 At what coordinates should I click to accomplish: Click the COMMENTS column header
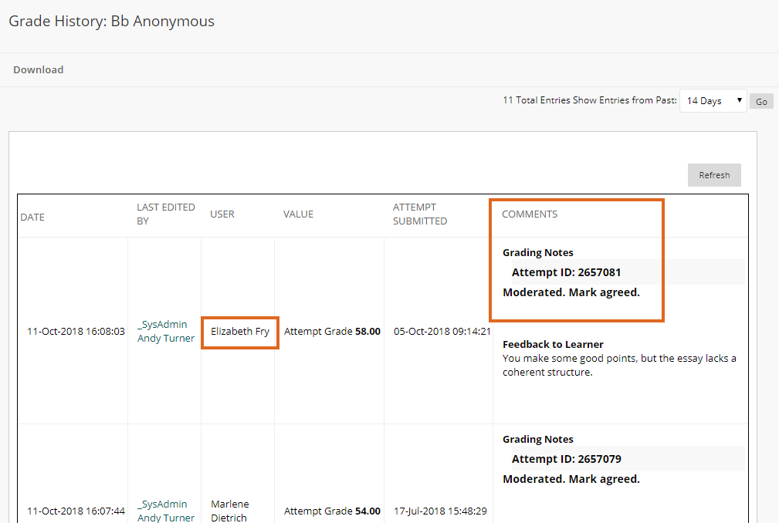[x=529, y=214]
